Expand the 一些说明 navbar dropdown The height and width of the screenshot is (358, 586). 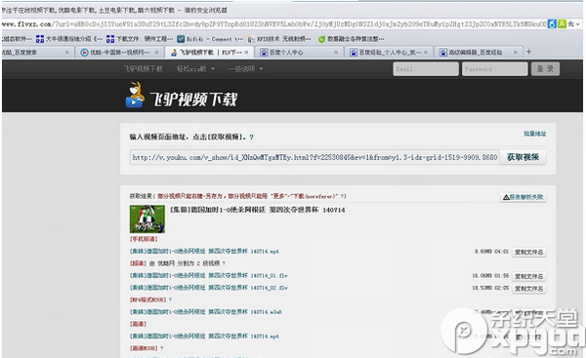click(245, 68)
